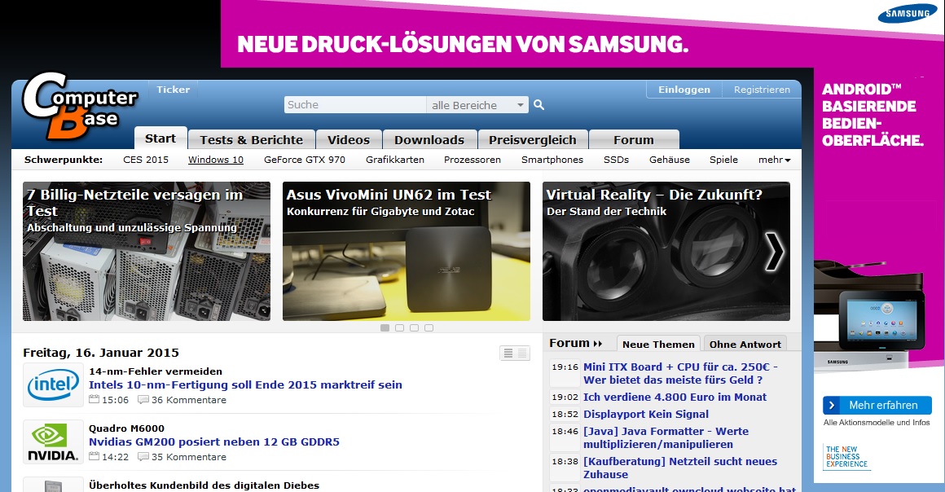
Task: Click the Forum double-arrow icon
Action: coord(597,344)
